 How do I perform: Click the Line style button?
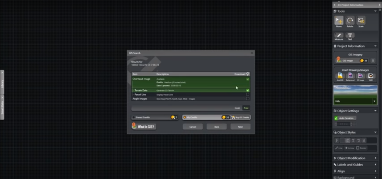(339, 148)
